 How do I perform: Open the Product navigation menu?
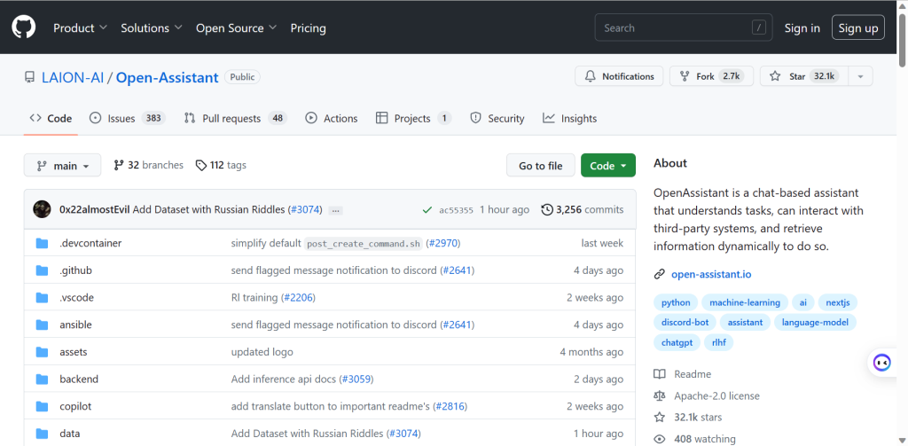(80, 27)
